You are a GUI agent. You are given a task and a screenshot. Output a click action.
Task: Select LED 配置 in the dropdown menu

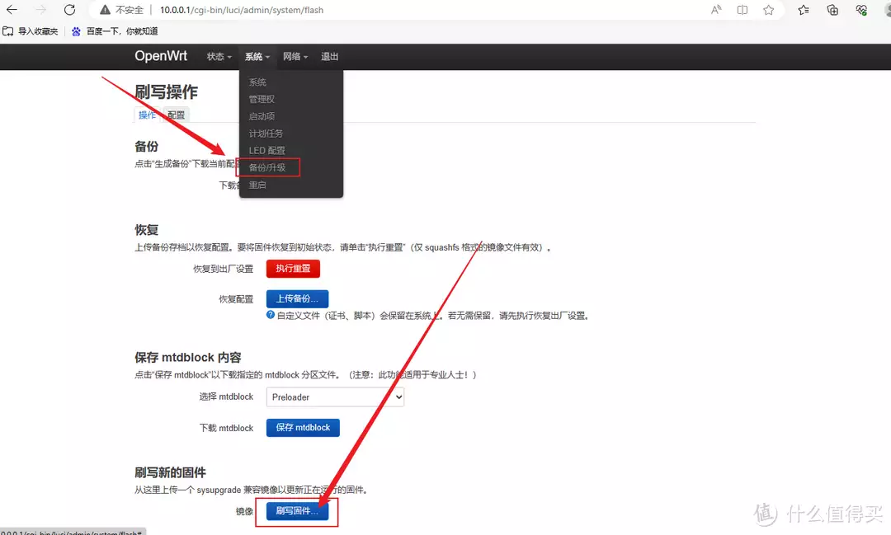click(x=266, y=151)
